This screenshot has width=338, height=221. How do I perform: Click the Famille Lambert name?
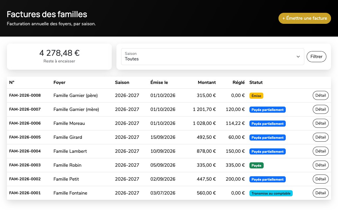[x=70, y=151]
